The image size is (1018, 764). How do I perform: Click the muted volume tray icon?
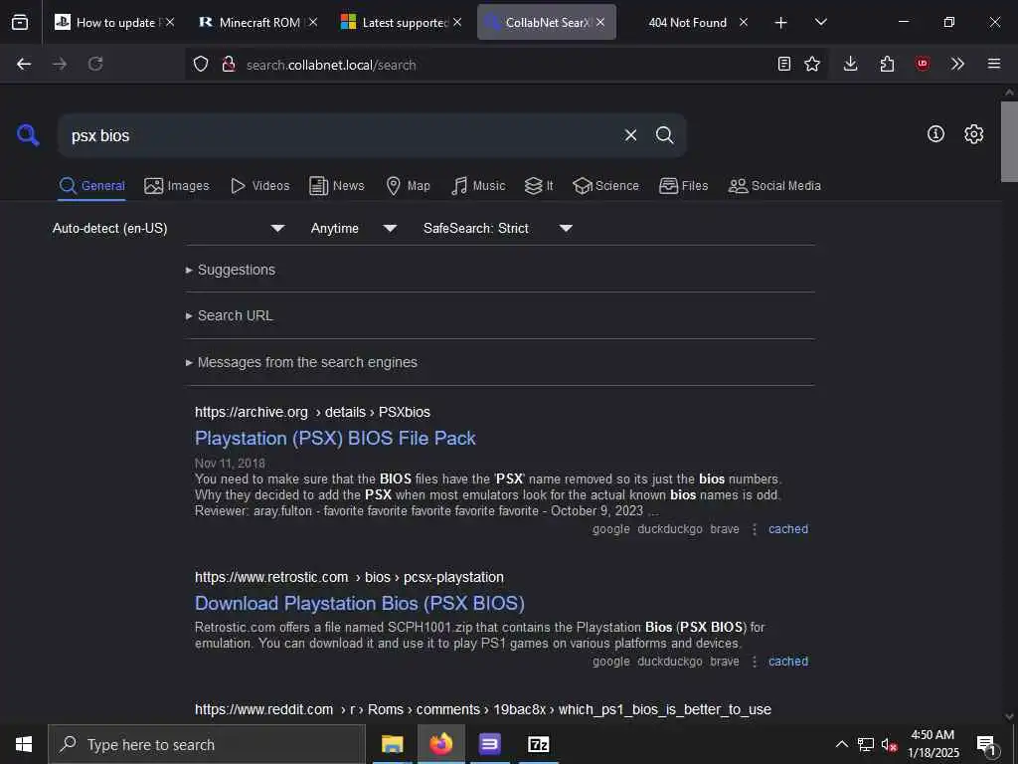coord(889,744)
